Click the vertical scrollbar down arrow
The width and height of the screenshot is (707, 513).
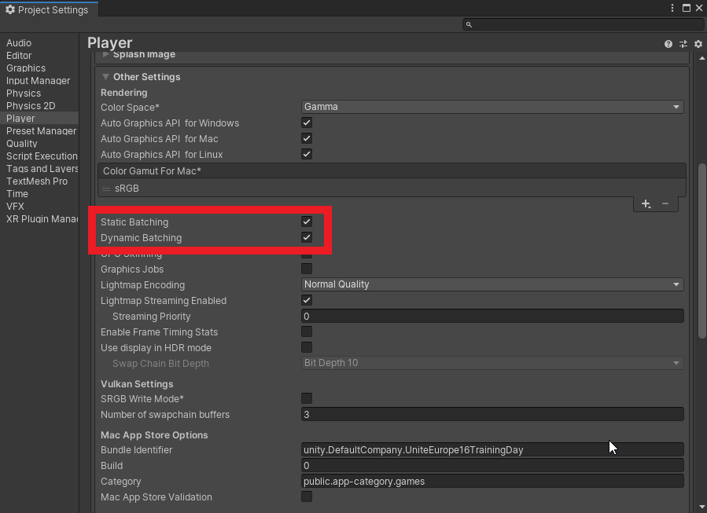(x=701, y=507)
